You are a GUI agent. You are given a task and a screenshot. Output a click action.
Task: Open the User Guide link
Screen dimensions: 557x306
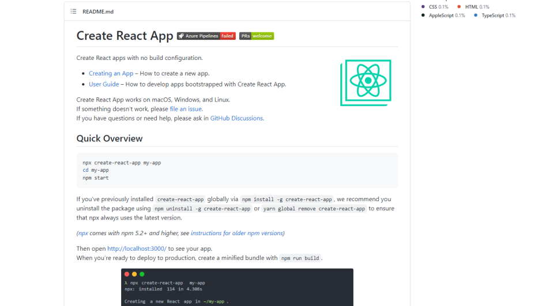[x=104, y=84]
